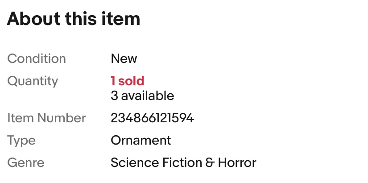This screenshot has width=368, height=183.
Task: Click the "Ornament" type value
Action: [x=141, y=140]
